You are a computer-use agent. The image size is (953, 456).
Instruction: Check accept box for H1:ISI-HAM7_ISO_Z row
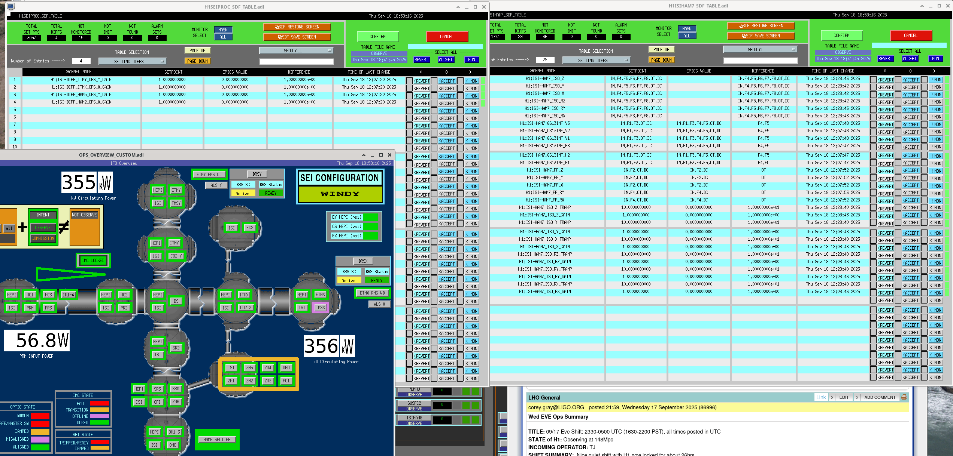[x=898, y=80]
